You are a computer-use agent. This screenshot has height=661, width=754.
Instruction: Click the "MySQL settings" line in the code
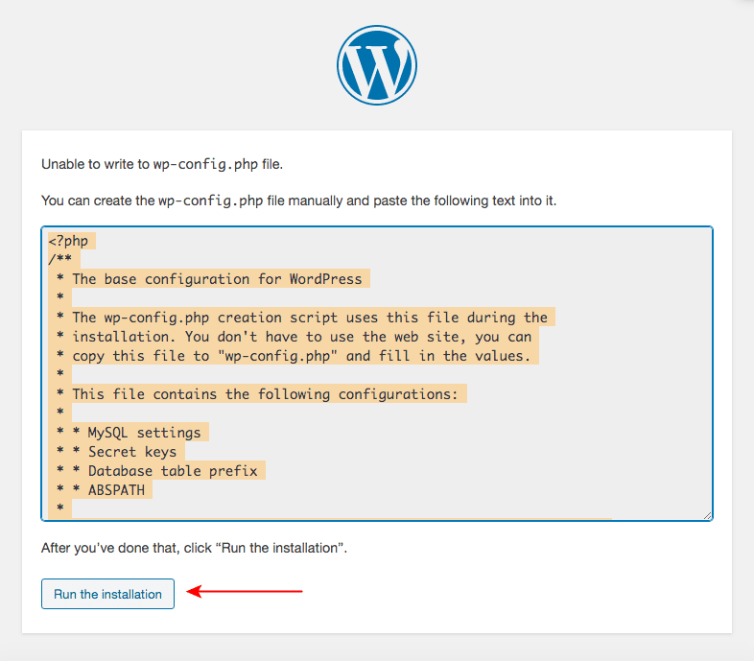click(144, 433)
